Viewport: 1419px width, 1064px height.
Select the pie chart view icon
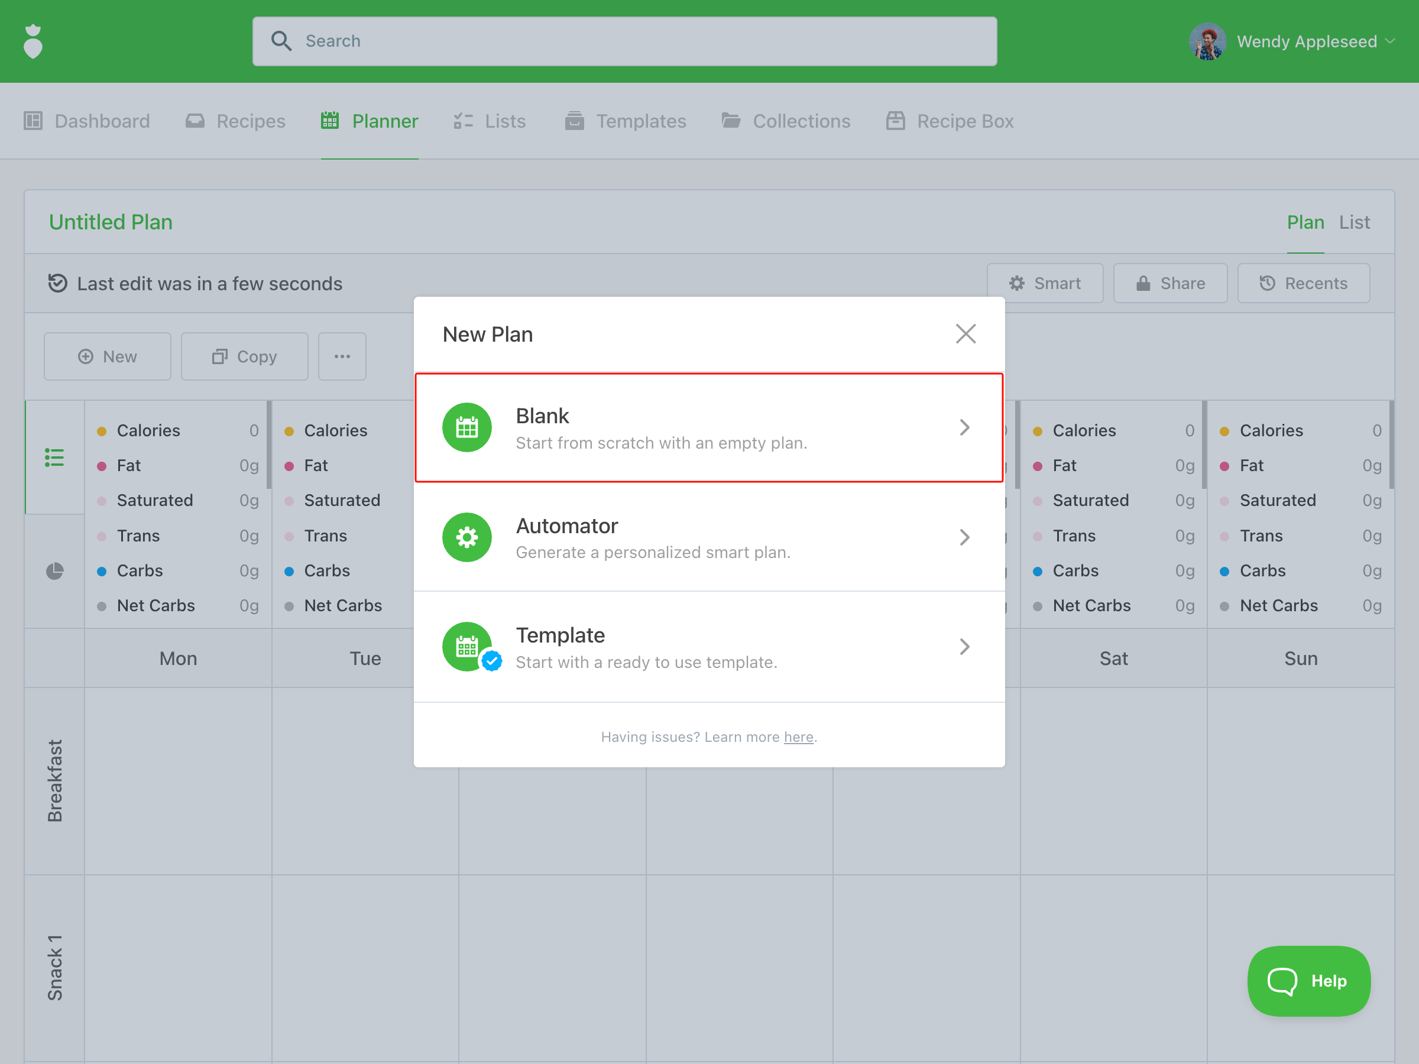[x=54, y=571]
